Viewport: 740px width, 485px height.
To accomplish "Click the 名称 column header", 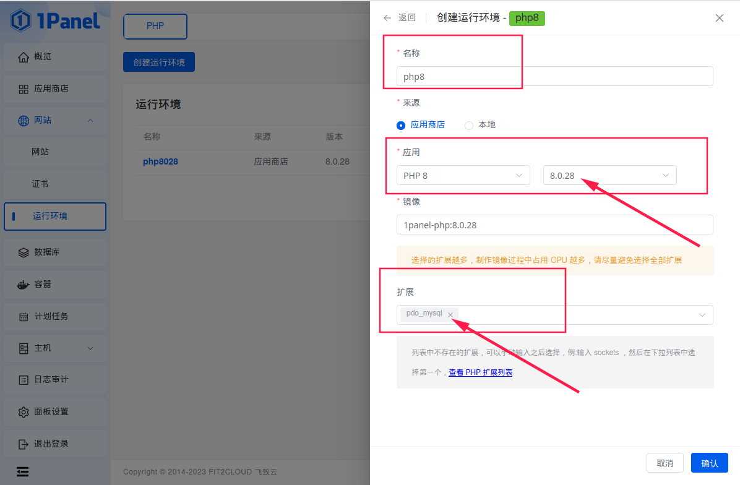I will pos(152,137).
